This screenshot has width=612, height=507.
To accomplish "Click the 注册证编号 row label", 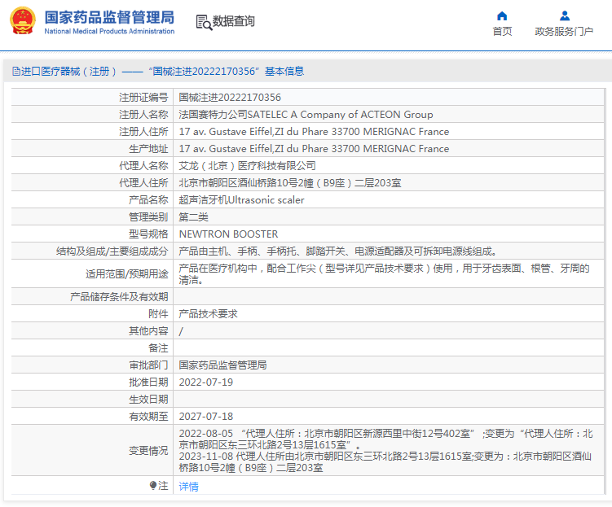I will [143, 97].
